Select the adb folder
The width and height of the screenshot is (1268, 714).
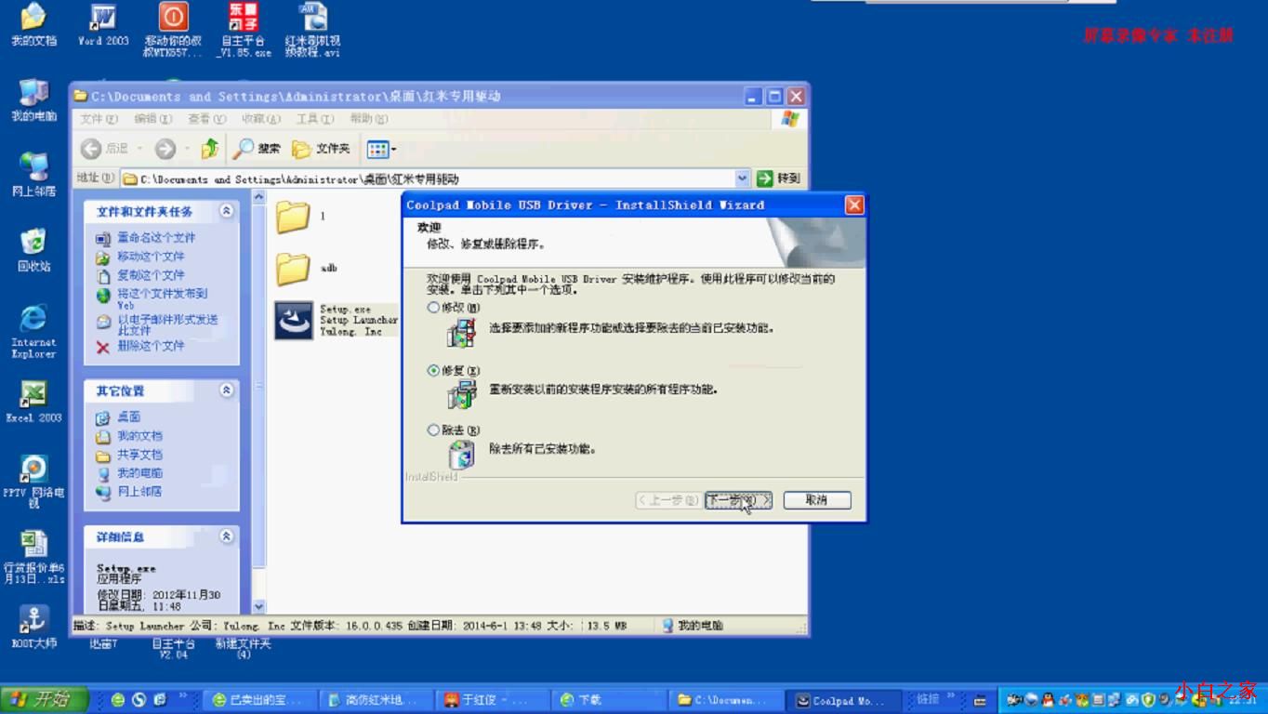tap(293, 269)
